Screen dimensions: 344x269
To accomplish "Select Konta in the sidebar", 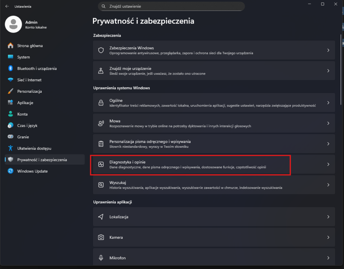I will click(x=23, y=114).
